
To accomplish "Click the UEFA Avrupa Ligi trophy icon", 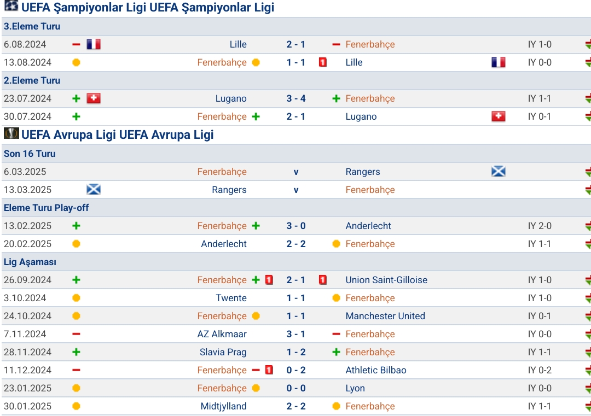I will point(11,133).
